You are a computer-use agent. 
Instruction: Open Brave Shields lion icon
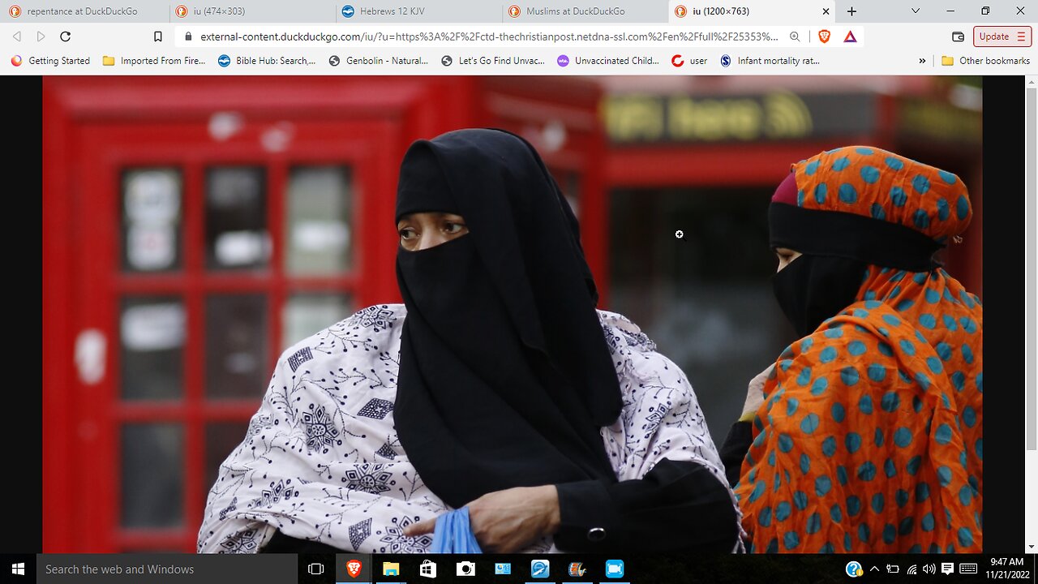825,36
